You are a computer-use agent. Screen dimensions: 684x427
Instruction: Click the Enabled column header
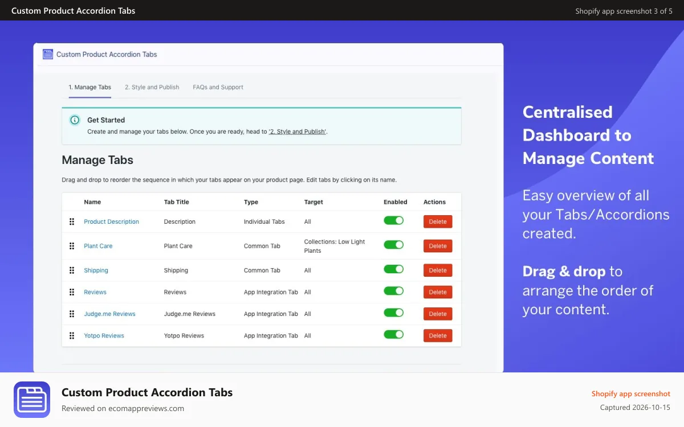click(x=396, y=202)
